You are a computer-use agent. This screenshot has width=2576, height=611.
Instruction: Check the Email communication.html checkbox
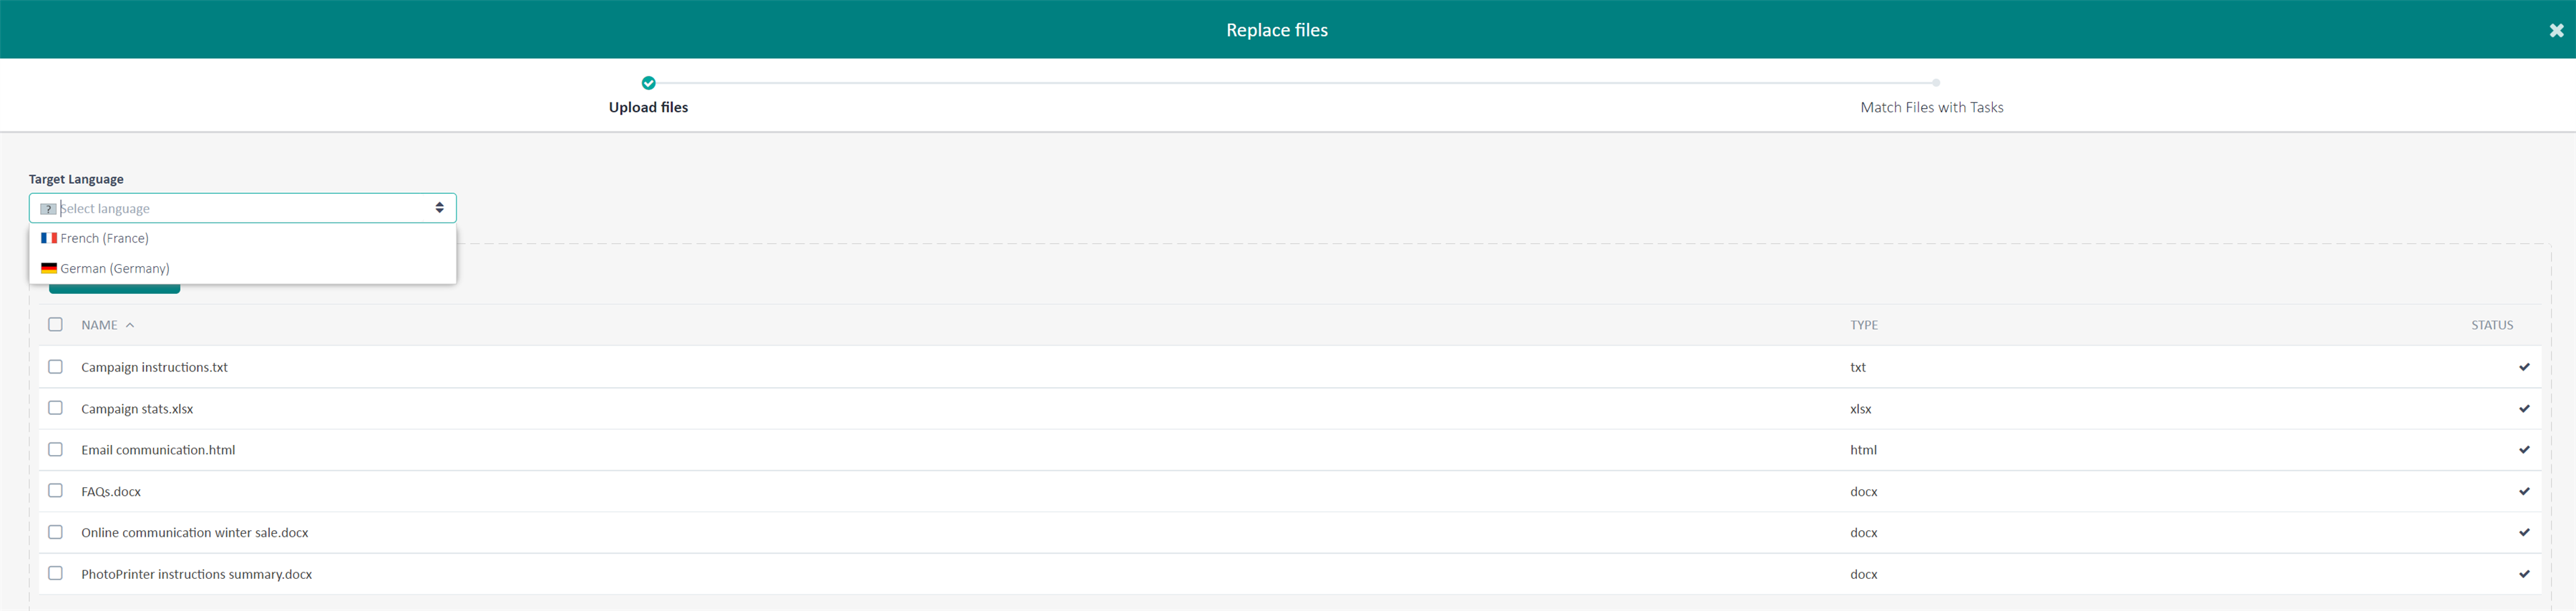click(x=55, y=450)
